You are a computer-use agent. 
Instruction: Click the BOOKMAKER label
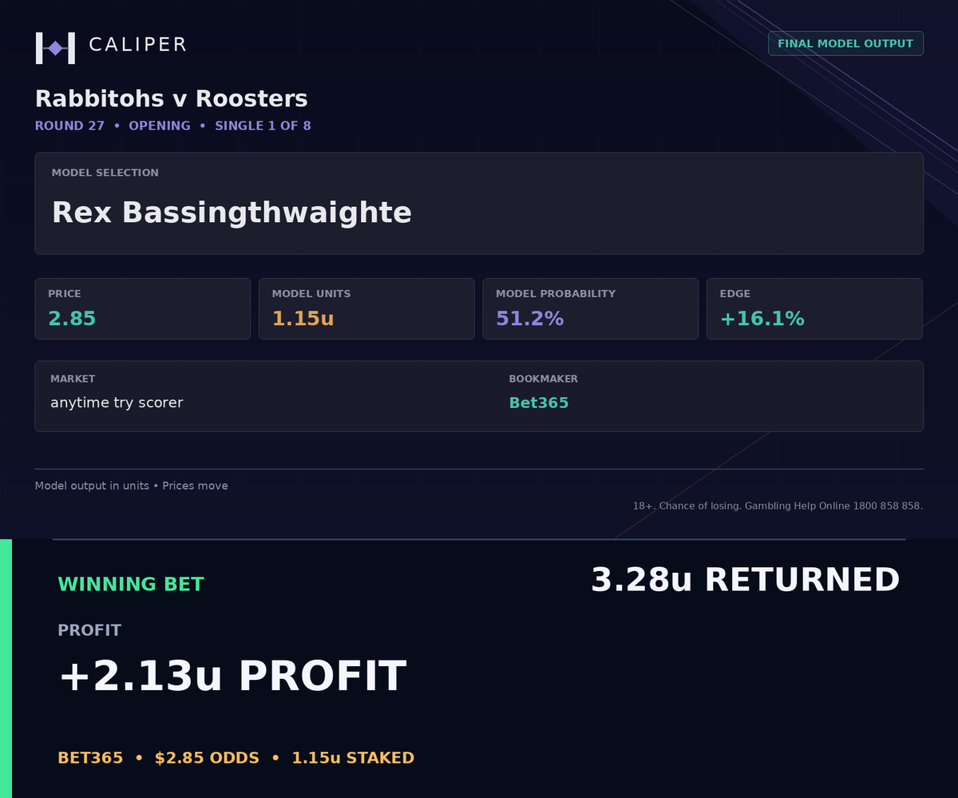544,379
